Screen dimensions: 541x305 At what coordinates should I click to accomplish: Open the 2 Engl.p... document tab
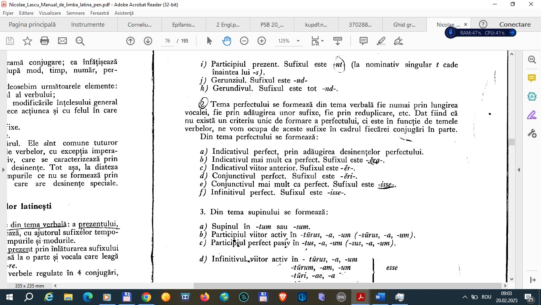pos(228,25)
